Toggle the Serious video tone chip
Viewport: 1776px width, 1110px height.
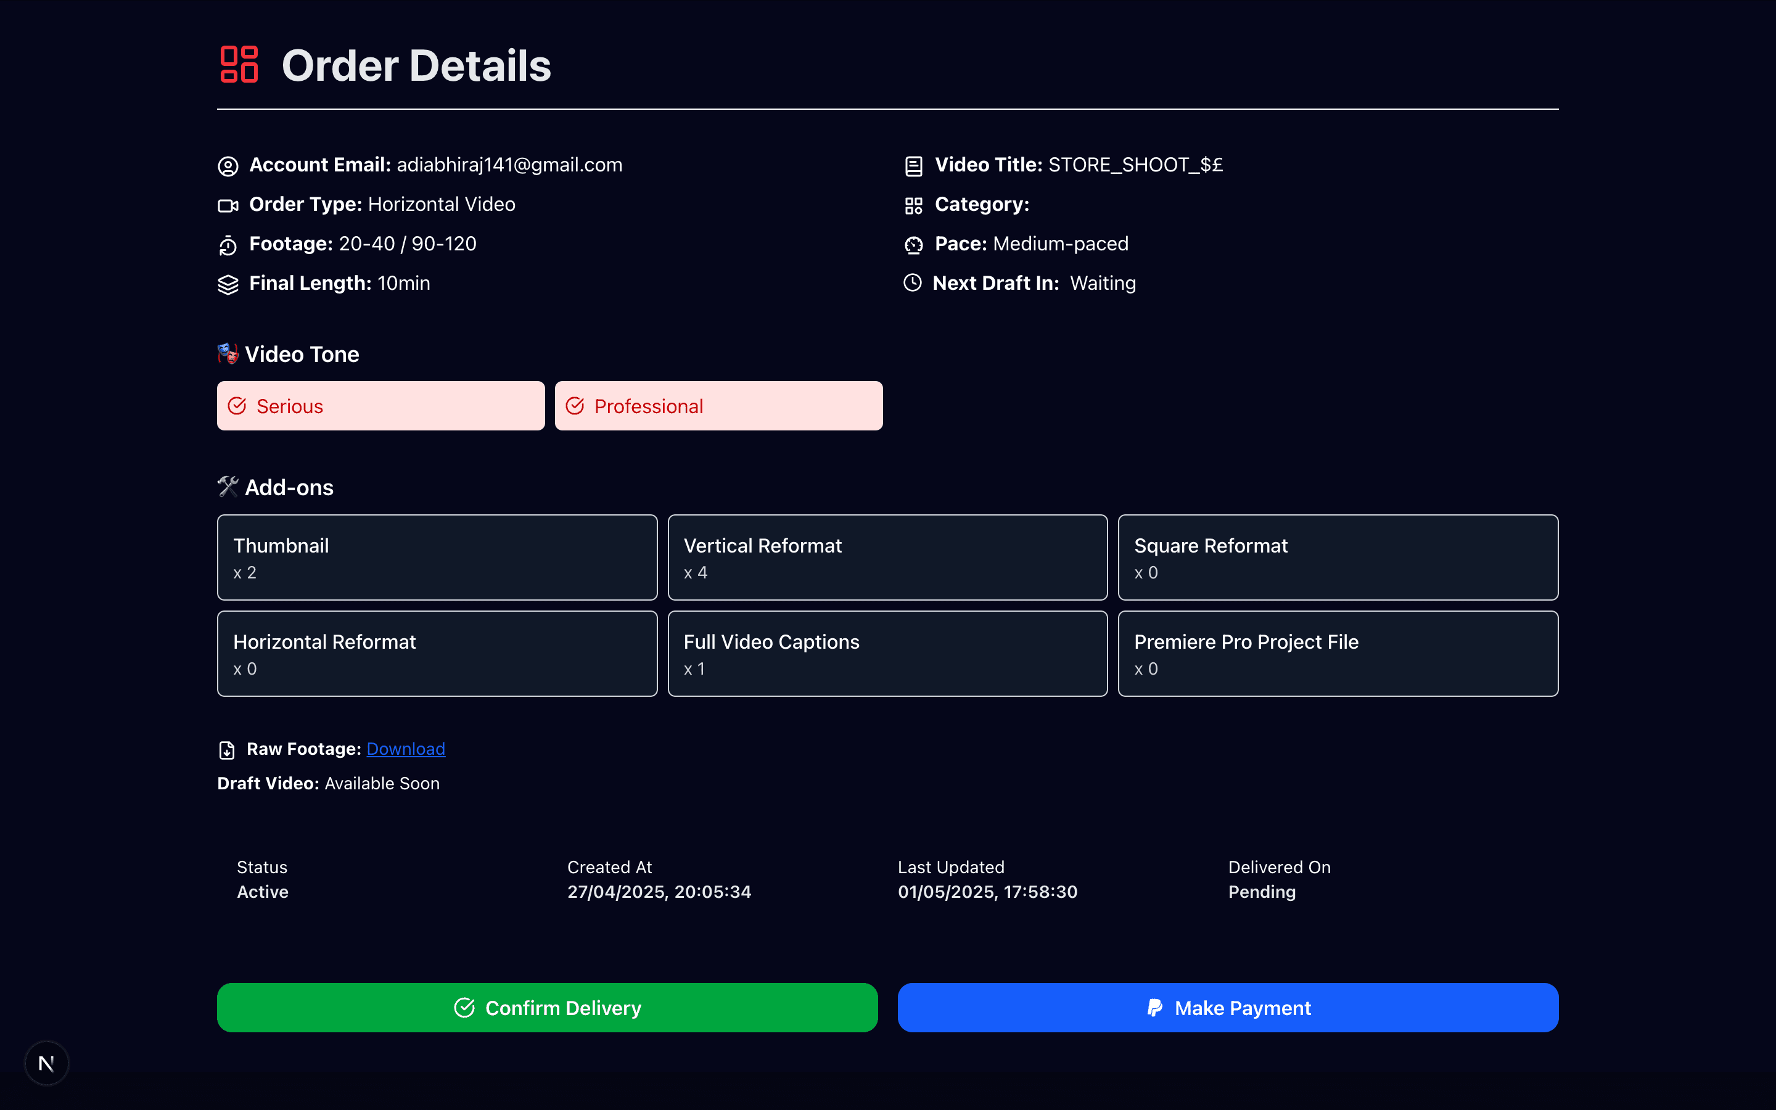[x=380, y=406]
